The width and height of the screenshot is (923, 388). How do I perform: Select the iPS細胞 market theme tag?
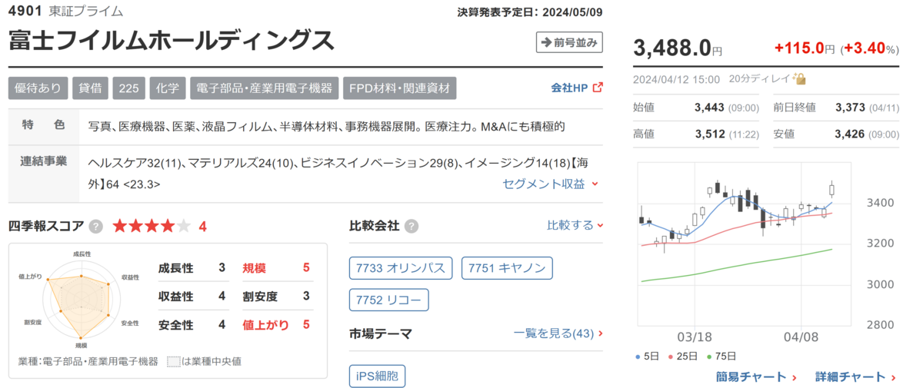[x=377, y=376]
